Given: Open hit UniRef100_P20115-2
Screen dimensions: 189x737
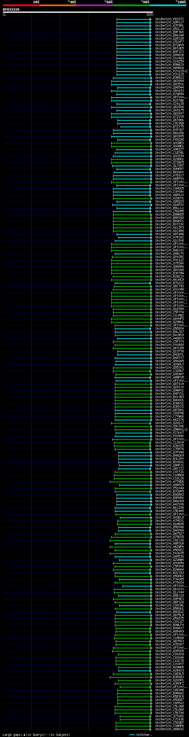Looking at the screenshot, I should click(x=171, y=71).
